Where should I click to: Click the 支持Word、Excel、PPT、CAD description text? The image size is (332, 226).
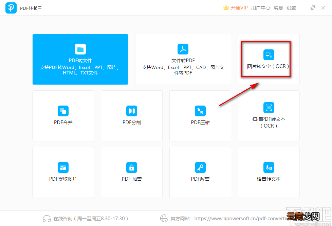(183, 70)
